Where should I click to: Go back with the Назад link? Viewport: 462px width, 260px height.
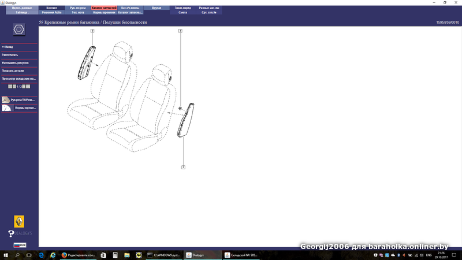8,47
